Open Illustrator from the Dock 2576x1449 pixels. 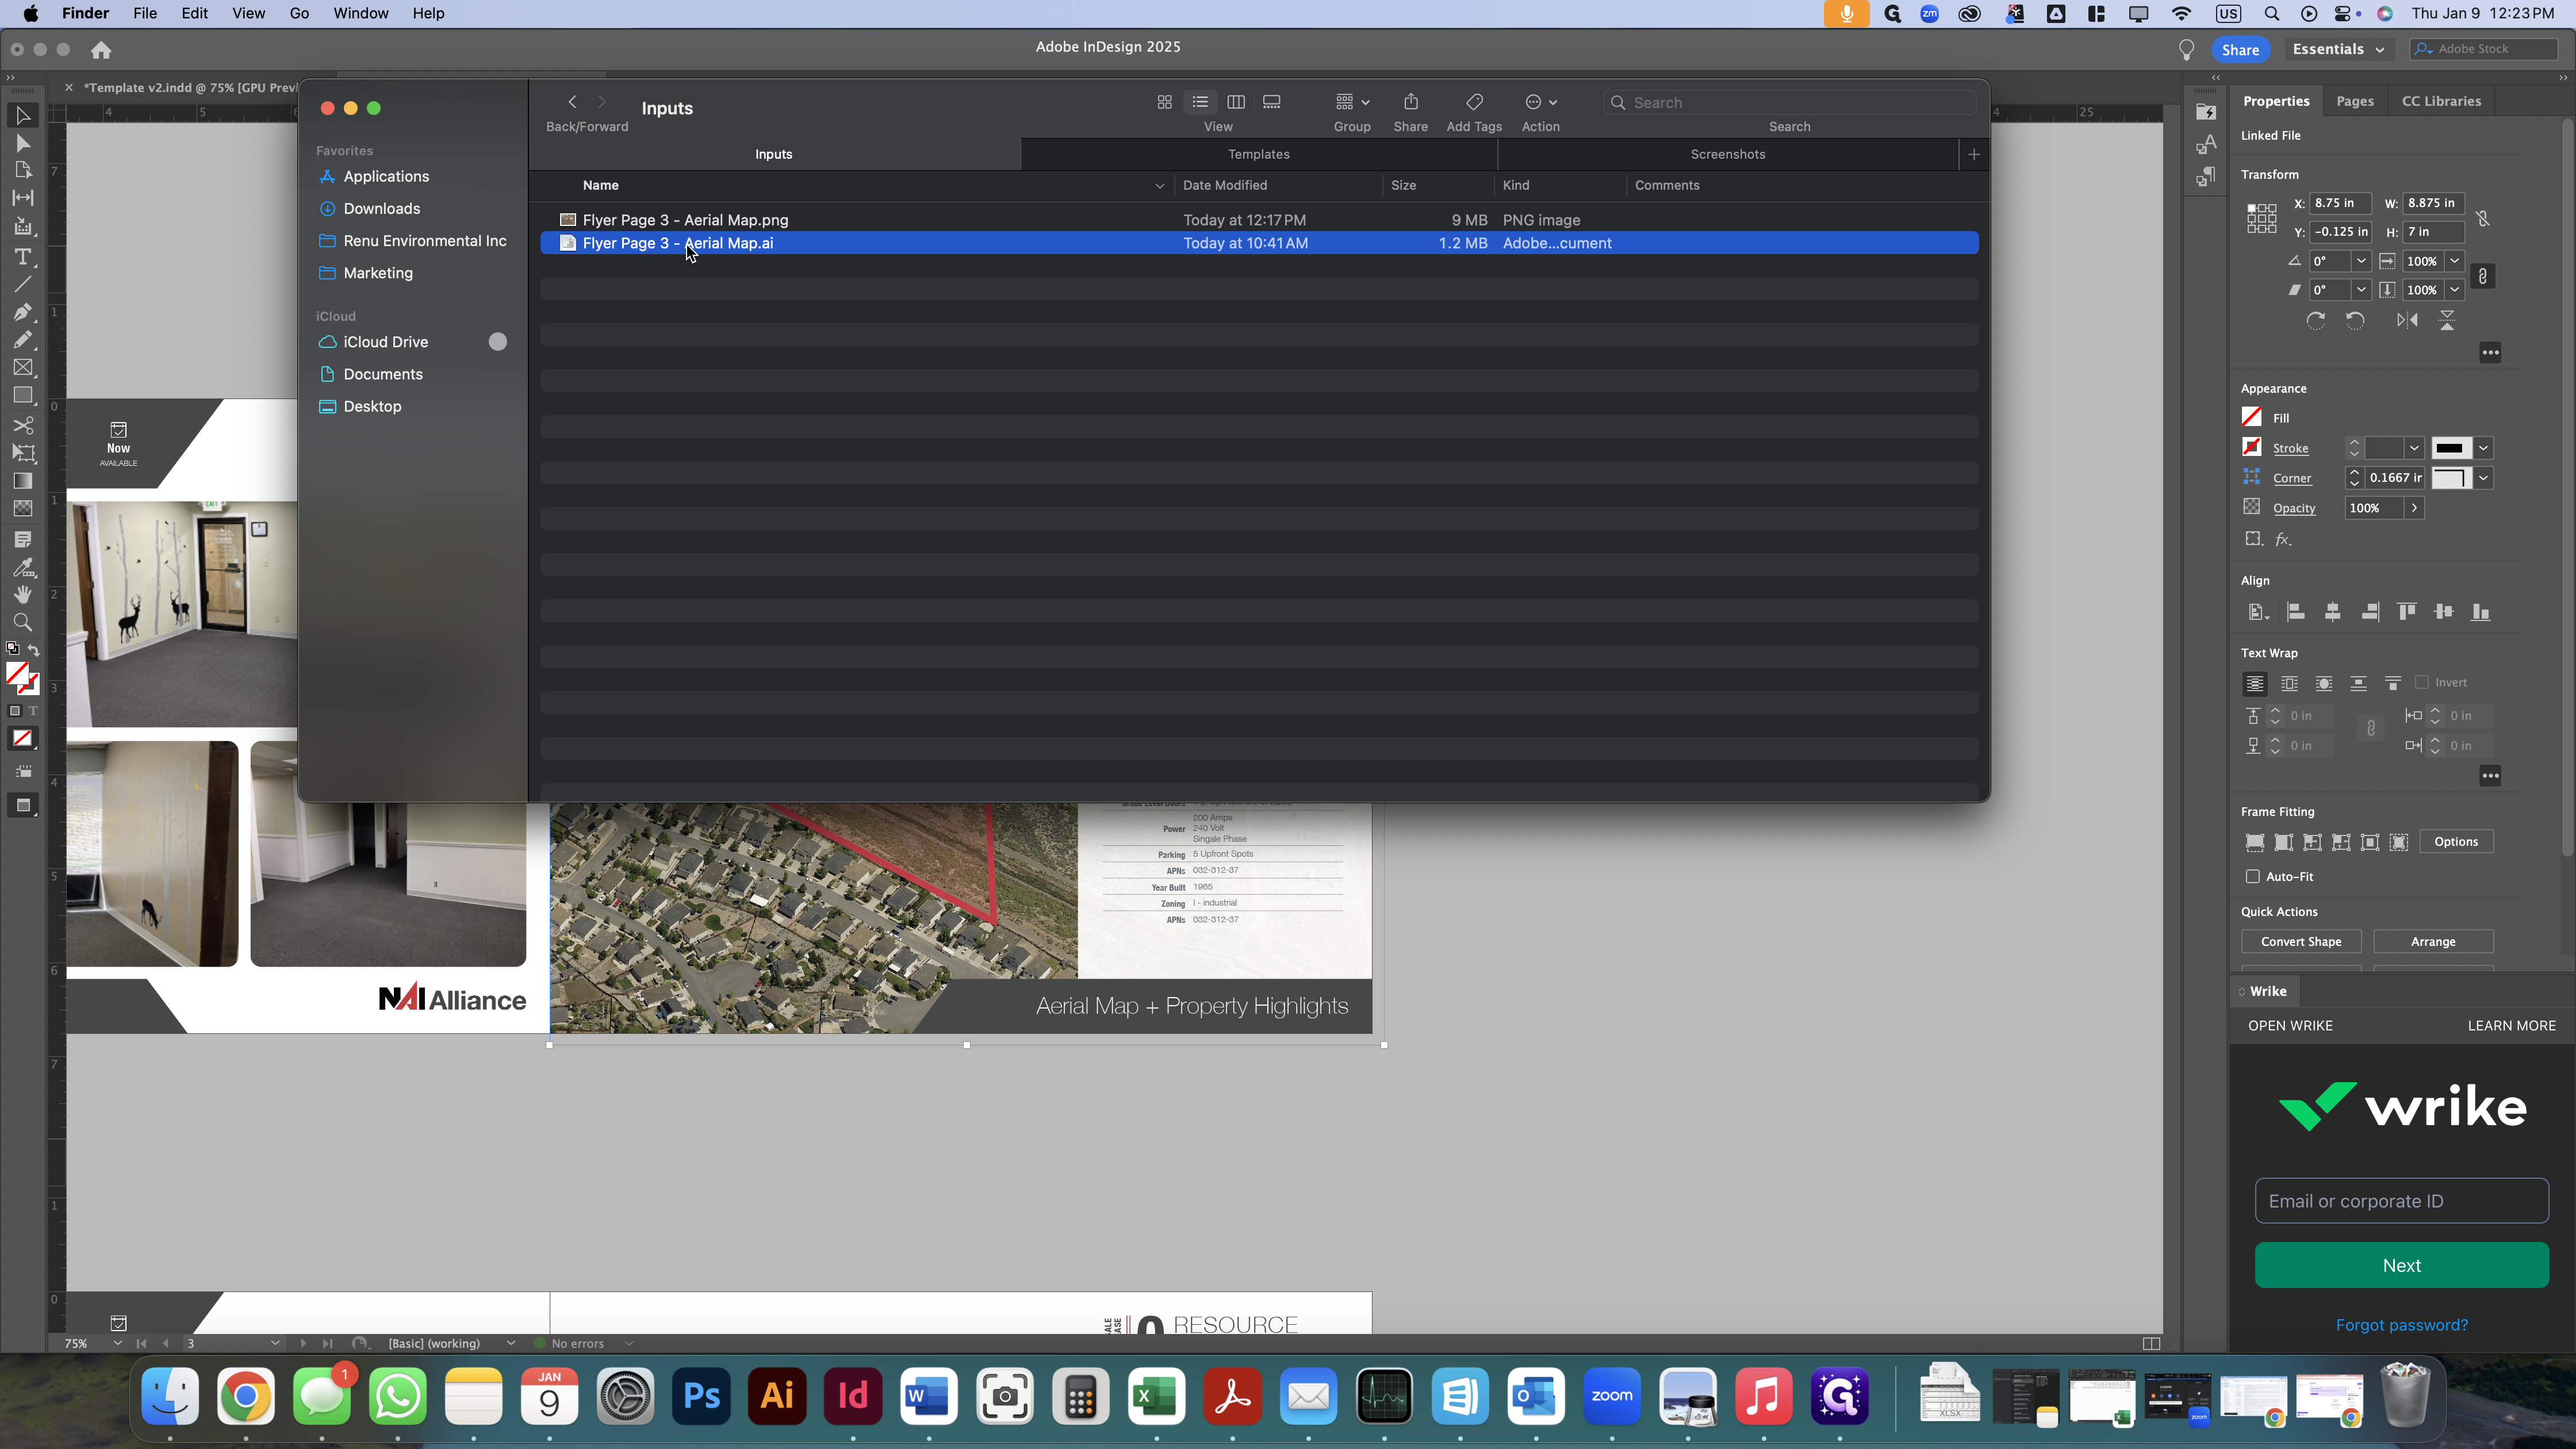(x=777, y=1396)
